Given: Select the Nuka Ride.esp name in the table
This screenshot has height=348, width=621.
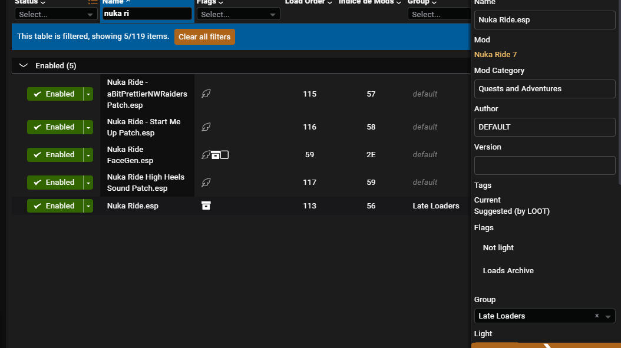Looking at the screenshot, I should pos(133,206).
